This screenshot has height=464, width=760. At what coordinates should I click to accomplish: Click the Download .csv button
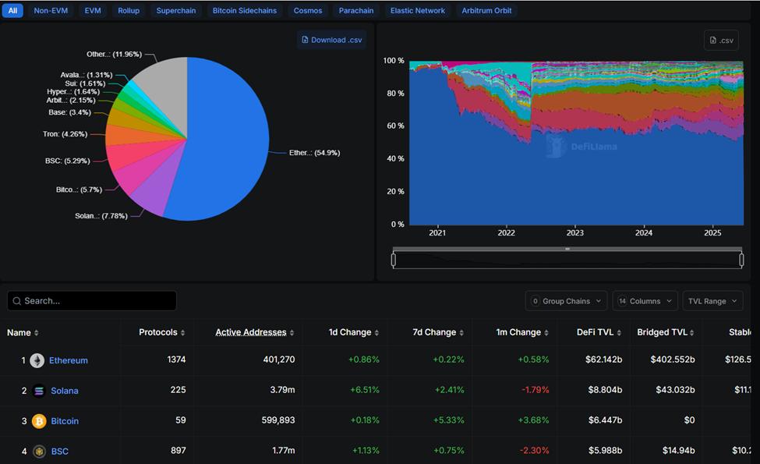(x=331, y=39)
